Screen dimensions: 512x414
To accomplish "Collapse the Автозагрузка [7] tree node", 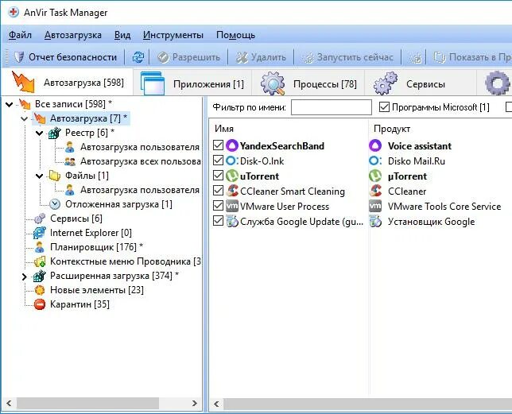I will point(24,118).
